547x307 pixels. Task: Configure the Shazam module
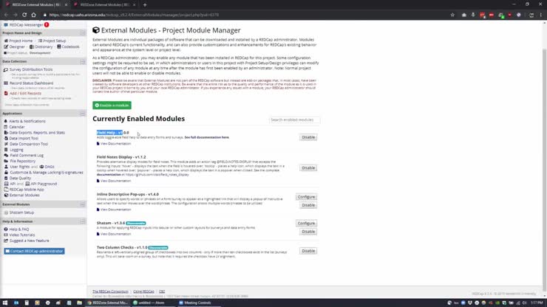point(306,223)
